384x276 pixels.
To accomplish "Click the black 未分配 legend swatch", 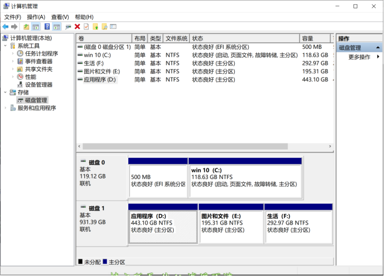I will point(80,262).
